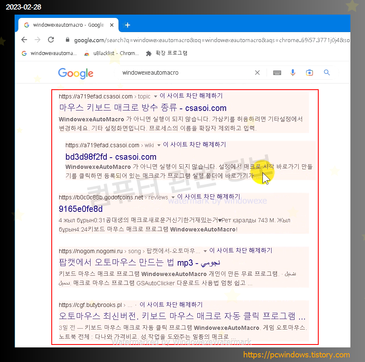365x362 pixels.
Task: Open the uBlacklist - Chrom... bookmark
Action: point(111,53)
